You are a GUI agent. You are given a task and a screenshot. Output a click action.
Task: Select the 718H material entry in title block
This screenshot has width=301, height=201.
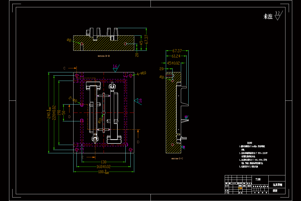[258, 179]
